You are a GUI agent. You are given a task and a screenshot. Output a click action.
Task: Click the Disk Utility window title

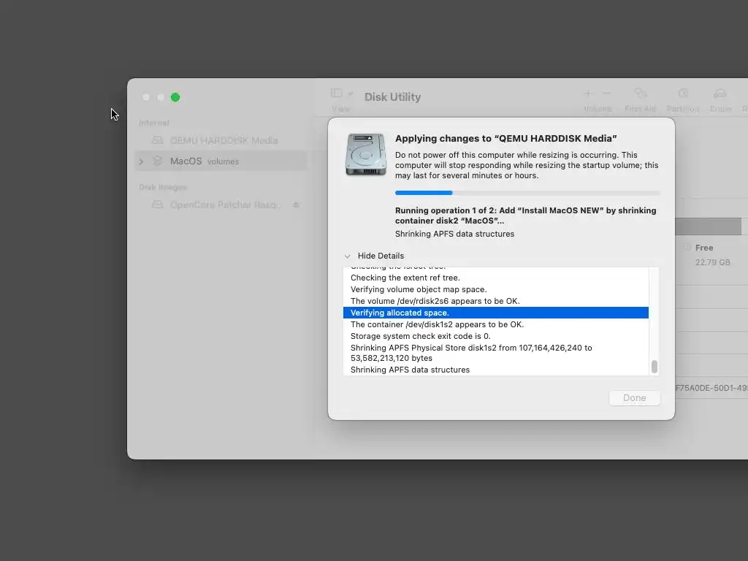[x=392, y=97]
